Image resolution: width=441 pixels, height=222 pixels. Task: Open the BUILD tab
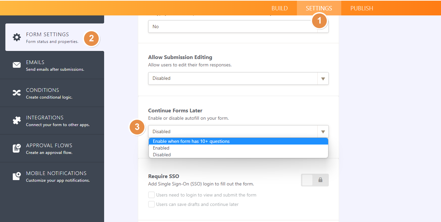coord(279,8)
